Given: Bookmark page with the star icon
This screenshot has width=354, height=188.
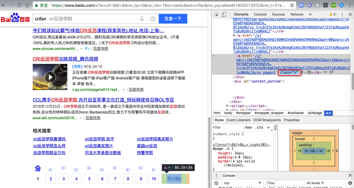Looking at the screenshot, I should (292, 5).
